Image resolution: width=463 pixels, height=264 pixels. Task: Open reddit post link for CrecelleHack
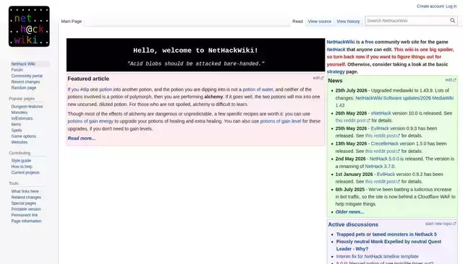383,151
